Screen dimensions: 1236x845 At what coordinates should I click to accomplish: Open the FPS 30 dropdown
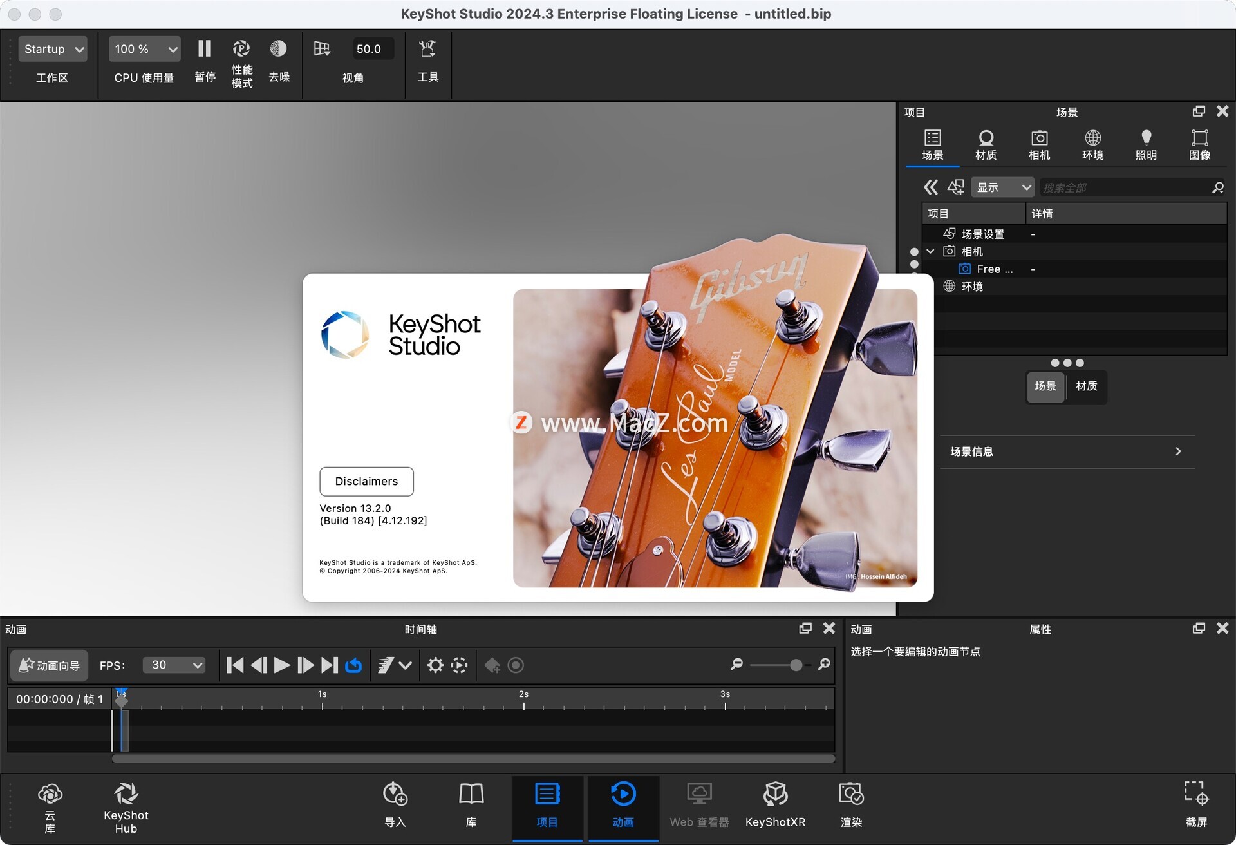[174, 665]
